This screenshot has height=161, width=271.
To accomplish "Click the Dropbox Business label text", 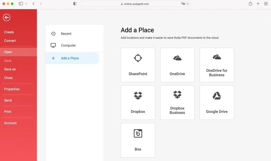I will pyautogui.click(x=177, y=110).
